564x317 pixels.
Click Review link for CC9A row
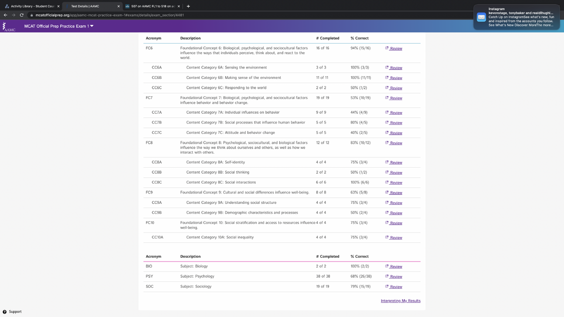coord(394,203)
